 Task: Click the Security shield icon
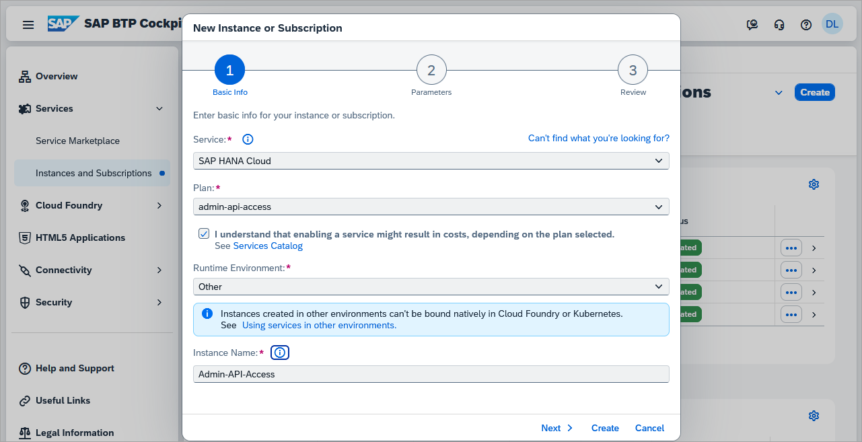coord(25,303)
